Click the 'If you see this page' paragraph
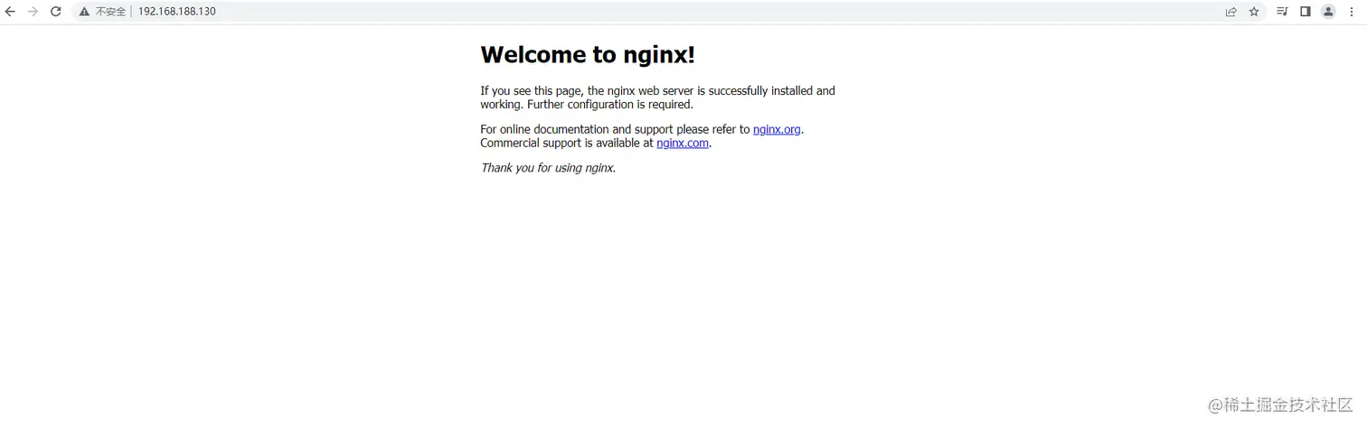Screen dimensions: 1367x428 click(x=657, y=98)
